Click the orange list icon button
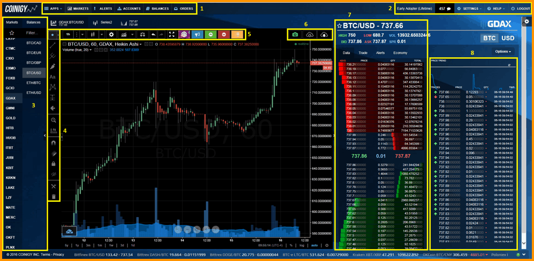The width and height of the screenshot is (534, 261). (237, 34)
